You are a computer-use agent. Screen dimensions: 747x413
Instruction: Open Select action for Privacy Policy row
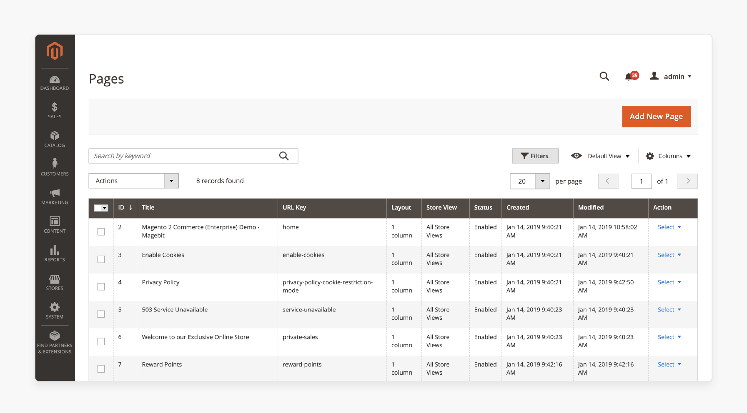coord(669,282)
